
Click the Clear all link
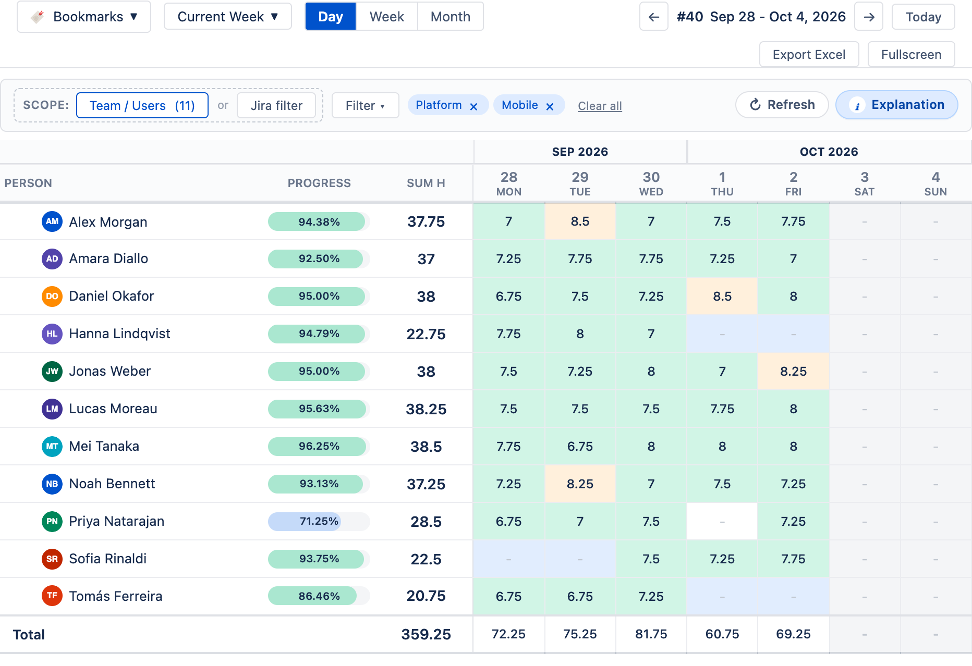(600, 106)
